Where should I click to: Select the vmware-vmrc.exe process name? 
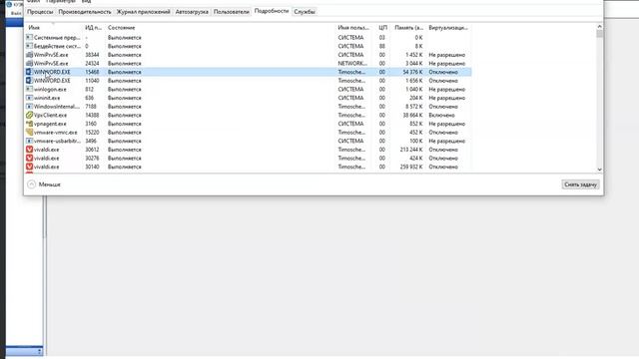(x=56, y=133)
